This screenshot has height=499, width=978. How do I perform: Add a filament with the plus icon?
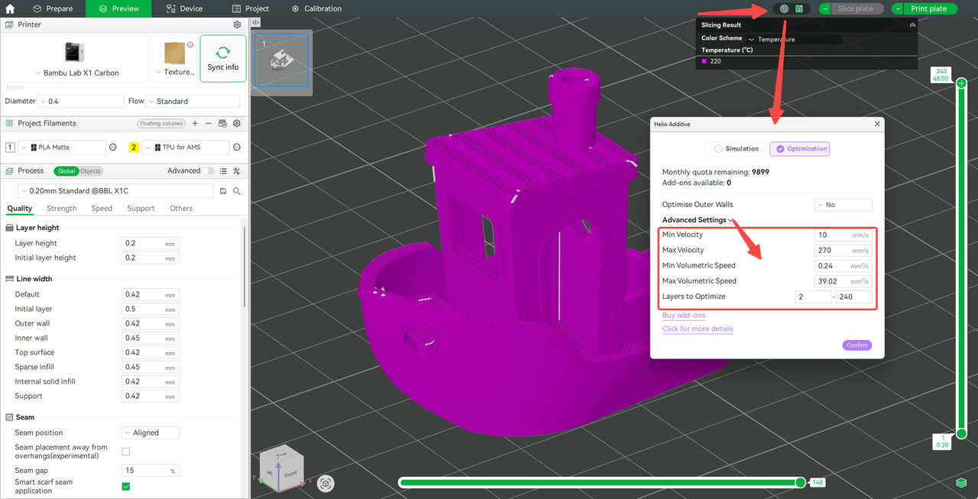tap(195, 123)
